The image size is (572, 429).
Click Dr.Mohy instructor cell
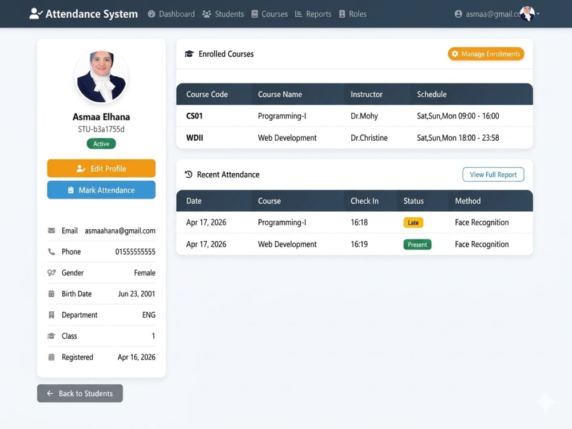(364, 116)
